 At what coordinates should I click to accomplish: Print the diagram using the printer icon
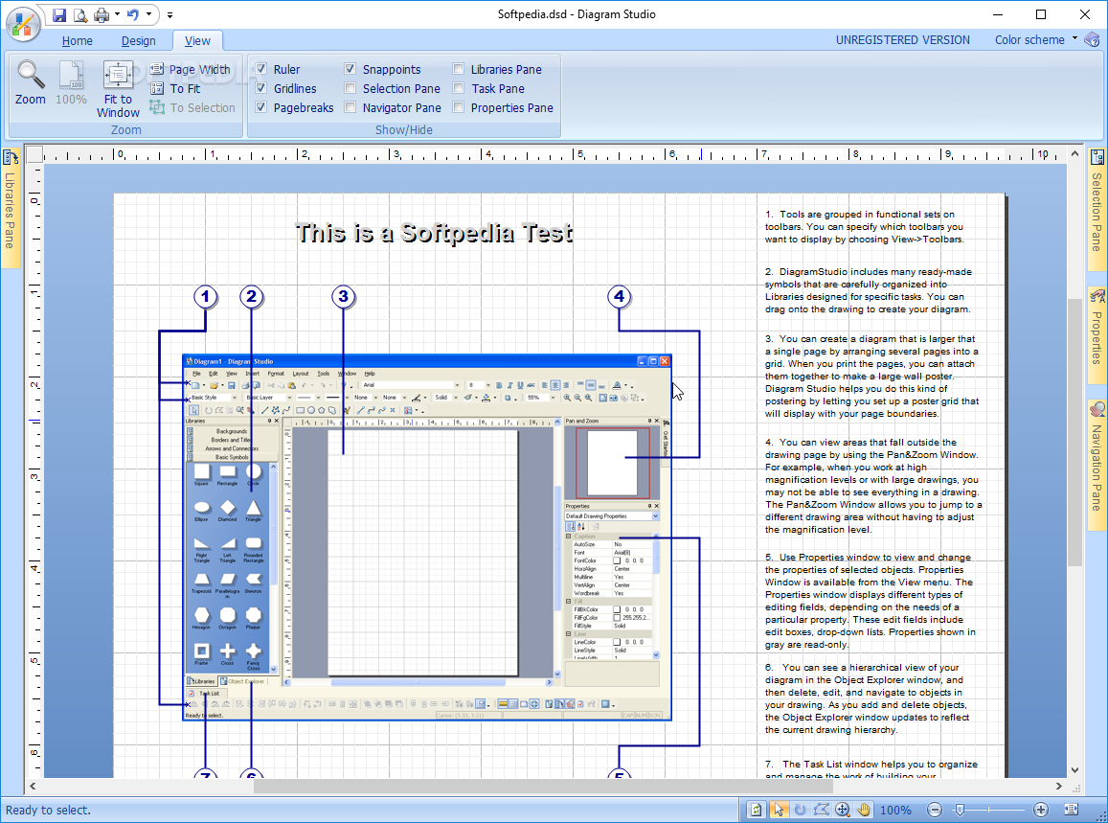pos(102,14)
